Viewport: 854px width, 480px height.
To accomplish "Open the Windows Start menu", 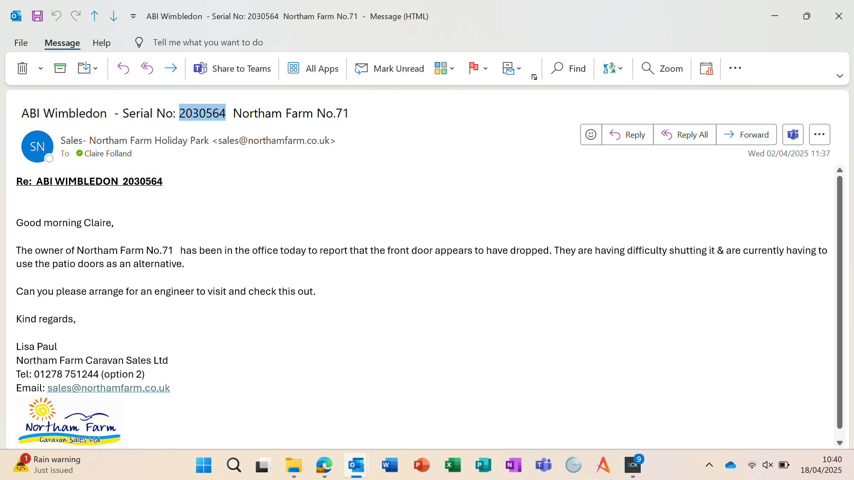I will pos(204,465).
